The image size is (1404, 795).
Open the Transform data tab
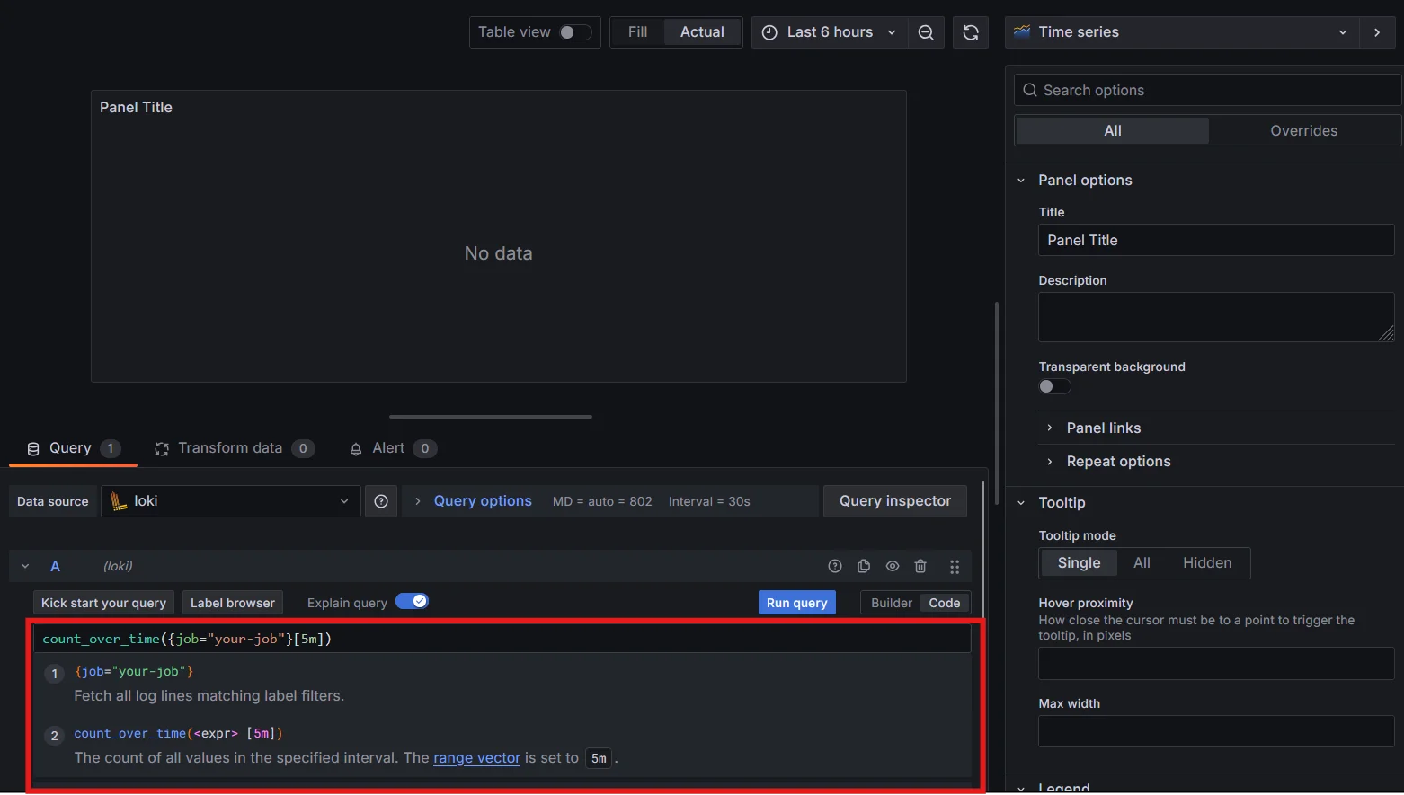(234, 448)
